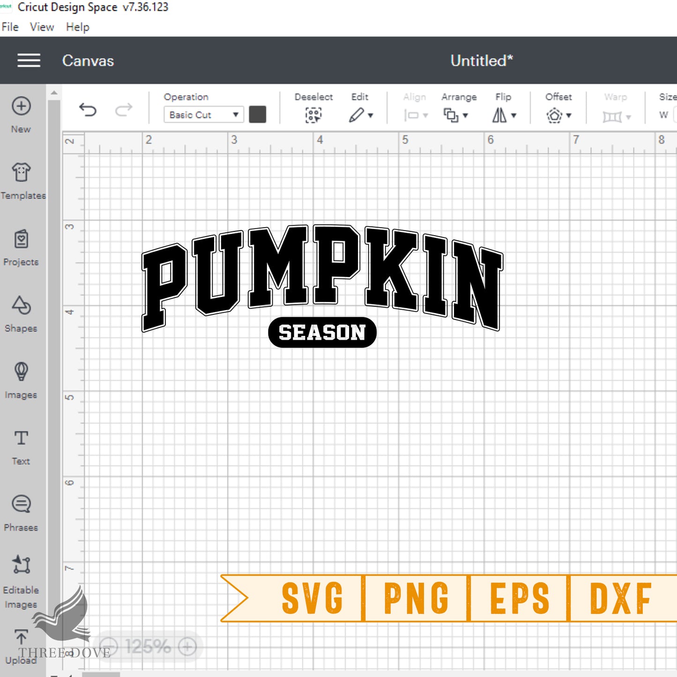Viewport: 677px width, 677px height.
Task: Click the Operation label
Action: 186,97
